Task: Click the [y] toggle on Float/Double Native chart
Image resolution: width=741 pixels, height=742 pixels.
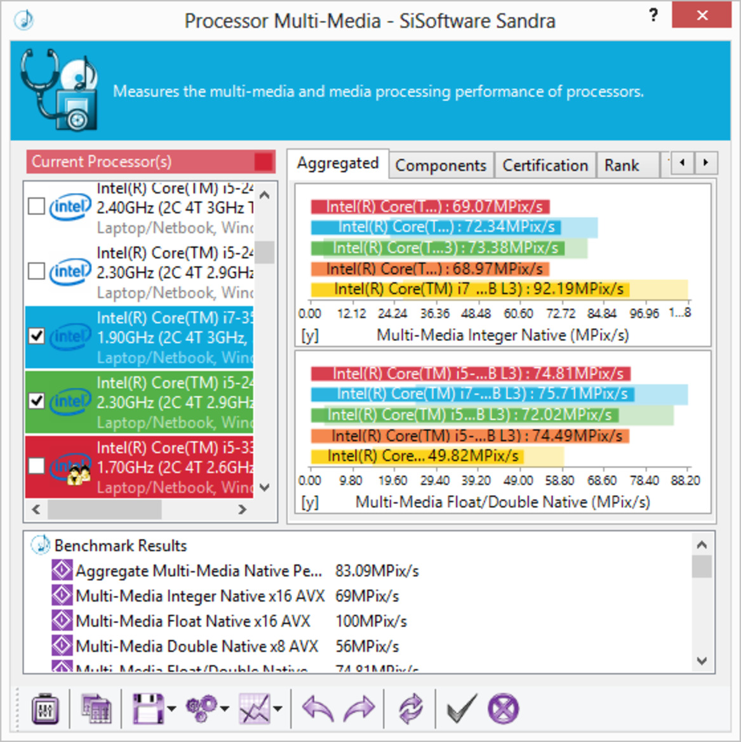Action: coord(310,502)
